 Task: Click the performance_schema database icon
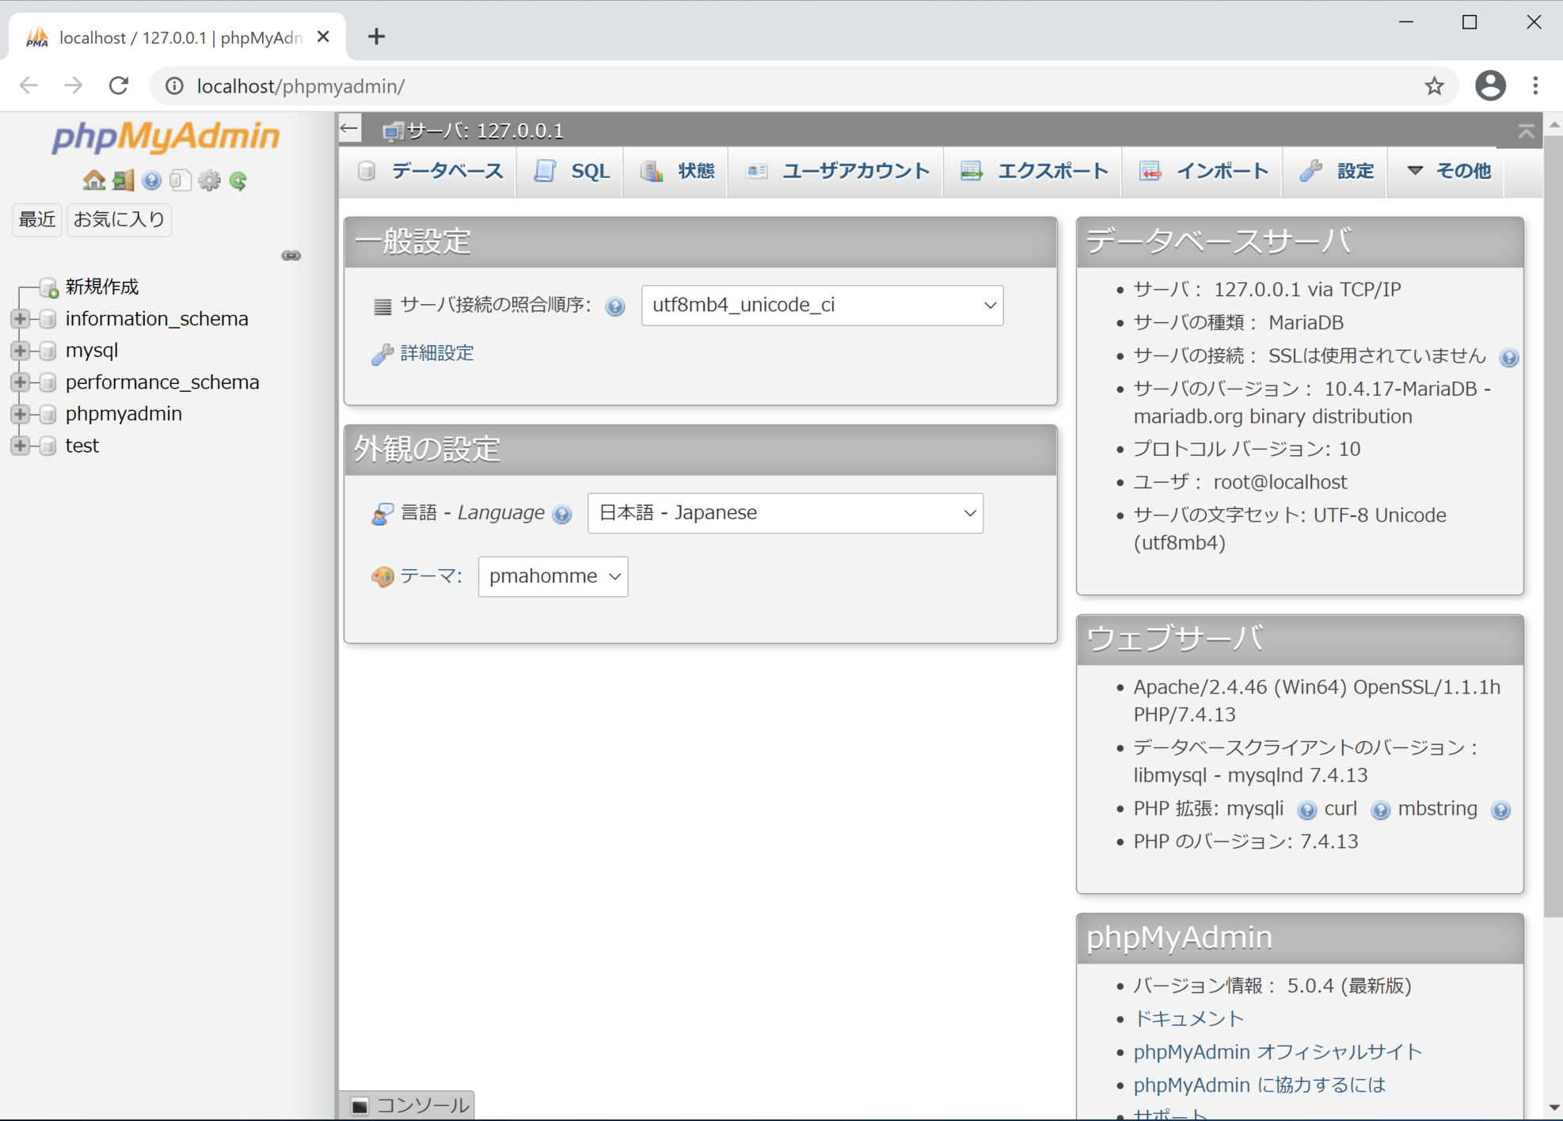click(x=48, y=382)
